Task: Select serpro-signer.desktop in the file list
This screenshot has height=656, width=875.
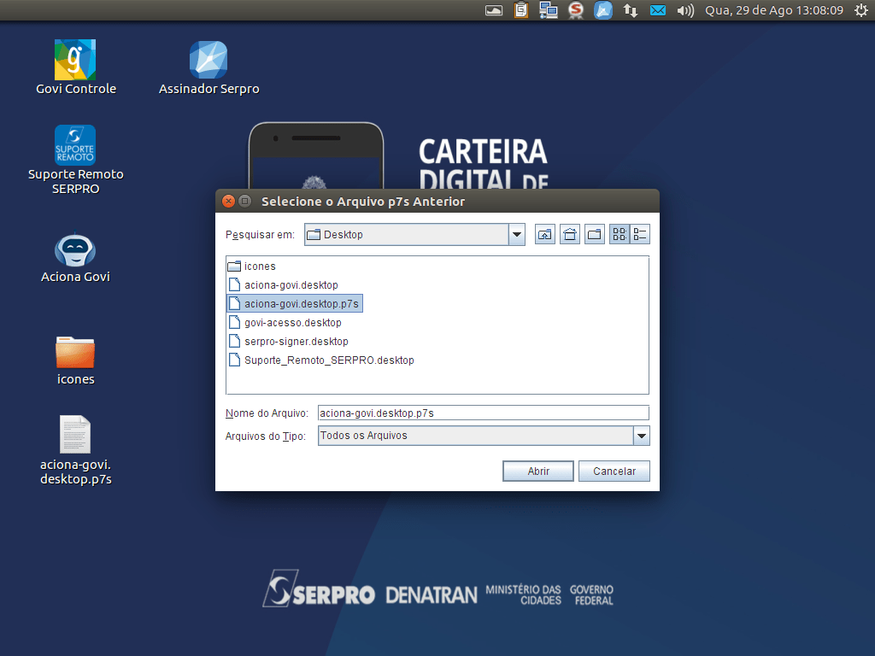Action: tap(289, 342)
